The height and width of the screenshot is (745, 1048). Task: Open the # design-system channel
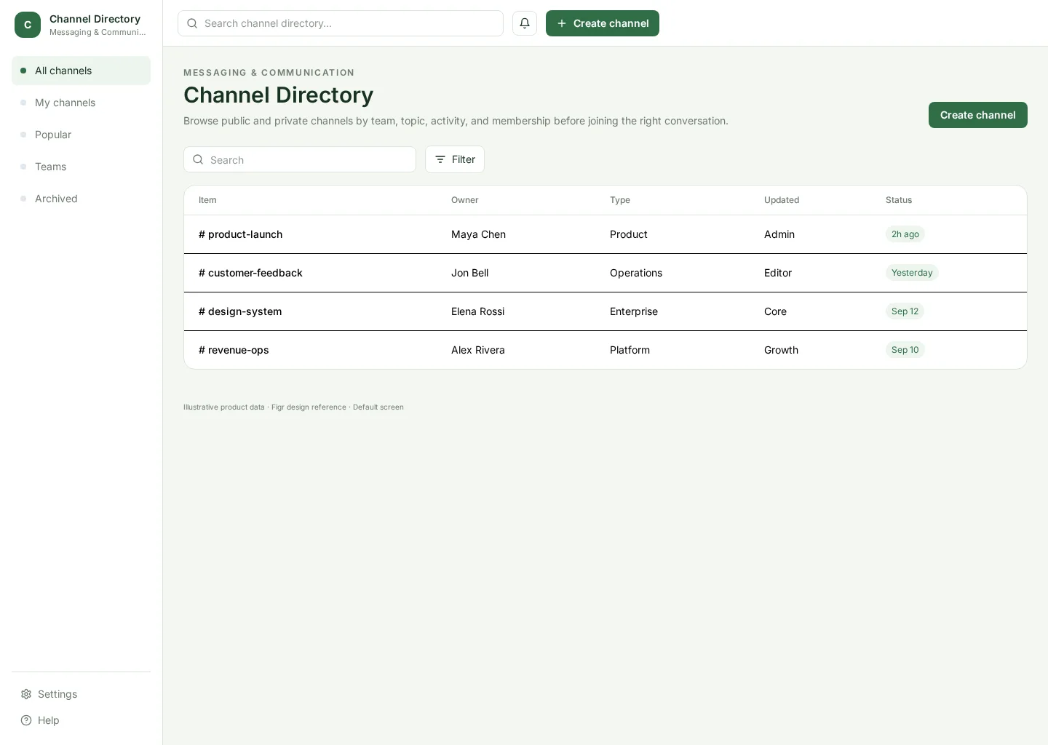click(x=240, y=311)
